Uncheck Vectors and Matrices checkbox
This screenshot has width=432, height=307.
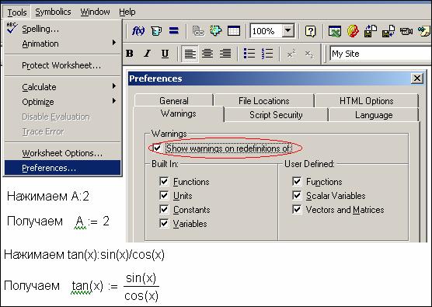(x=297, y=209)
